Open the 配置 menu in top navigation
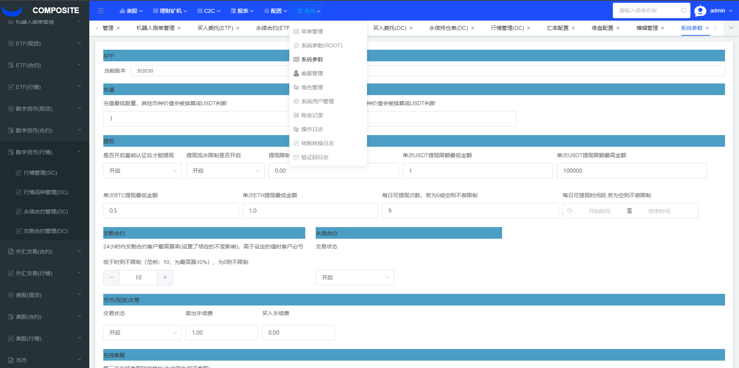Image resolution: width=739 pixels, height=368 pixels. [275, 10]
